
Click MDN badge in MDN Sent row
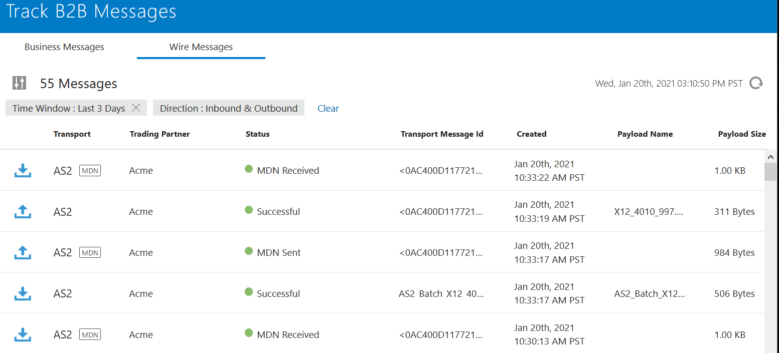click(x=90, y=253)
